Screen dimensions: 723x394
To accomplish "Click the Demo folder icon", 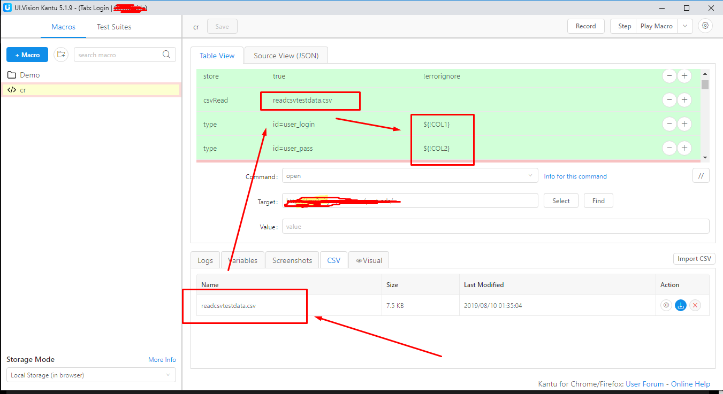I will (x=12, y=75).
